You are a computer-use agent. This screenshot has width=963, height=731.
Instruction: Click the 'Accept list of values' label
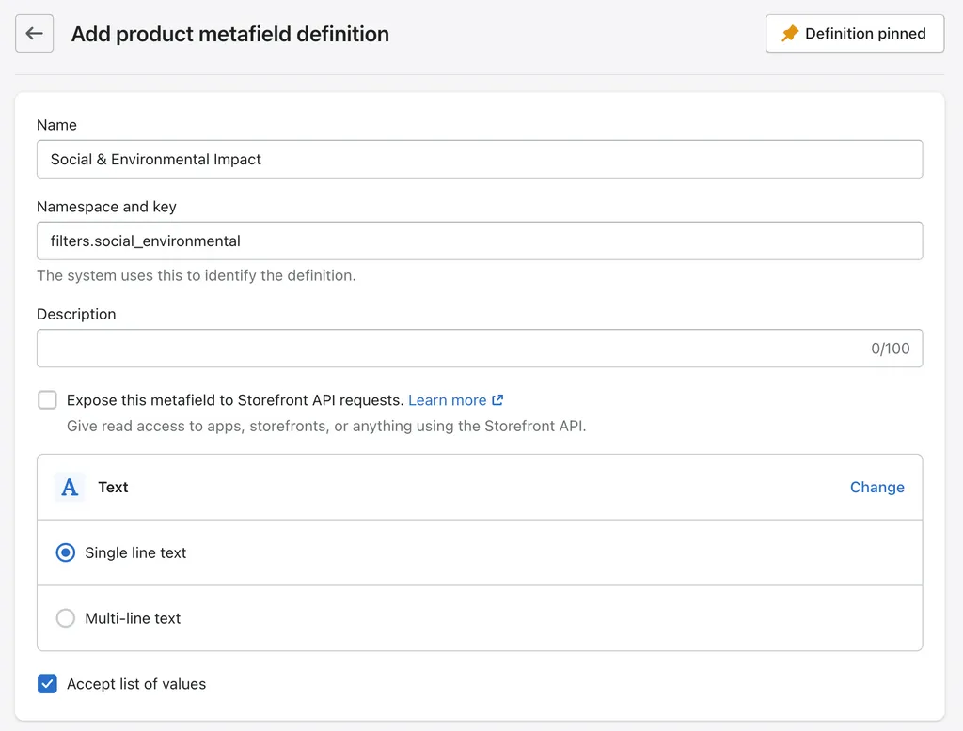[136, 684]
